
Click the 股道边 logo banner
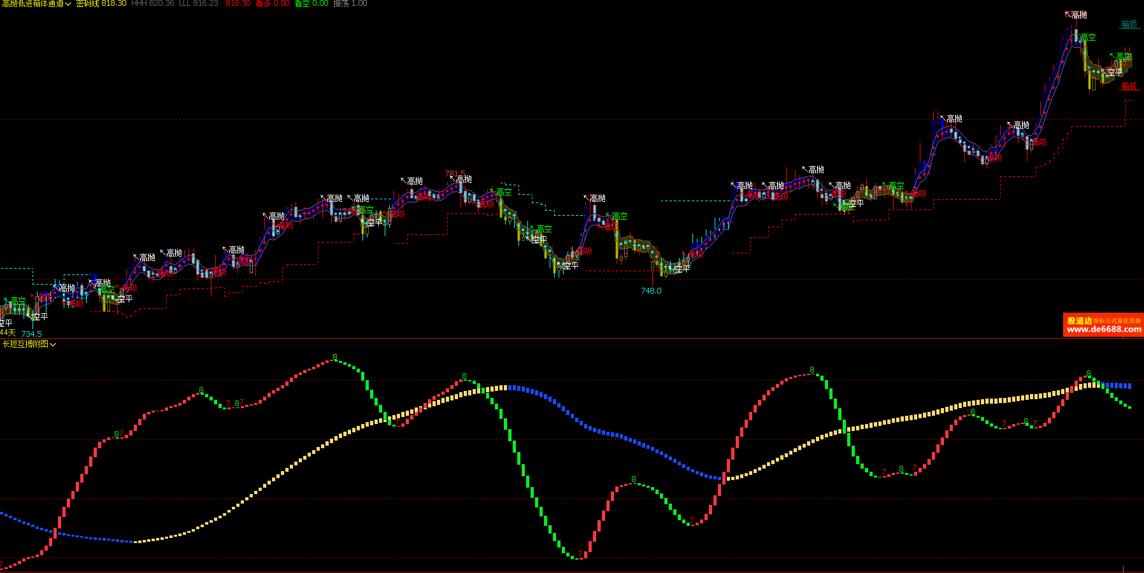tap(1080, 321)
